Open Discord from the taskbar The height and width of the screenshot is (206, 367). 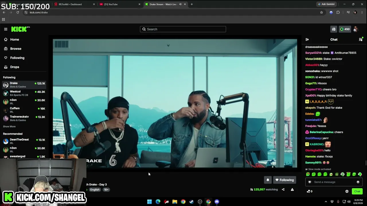tap(217, 202)
